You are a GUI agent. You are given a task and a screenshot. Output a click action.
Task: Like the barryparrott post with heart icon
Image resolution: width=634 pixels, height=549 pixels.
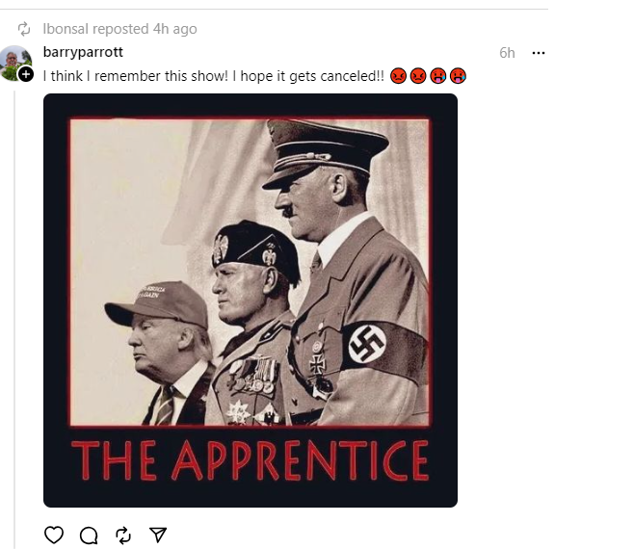coord(54,535)
